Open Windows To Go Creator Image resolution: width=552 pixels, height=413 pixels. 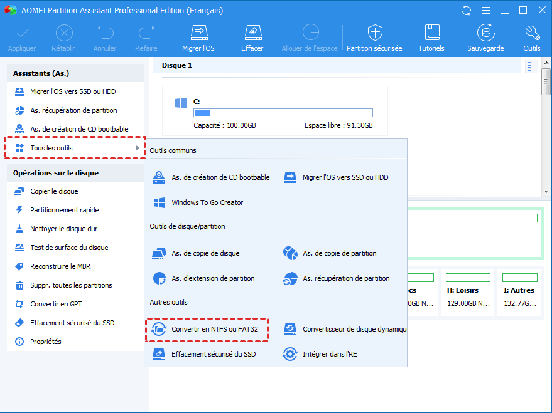point(198,202)
